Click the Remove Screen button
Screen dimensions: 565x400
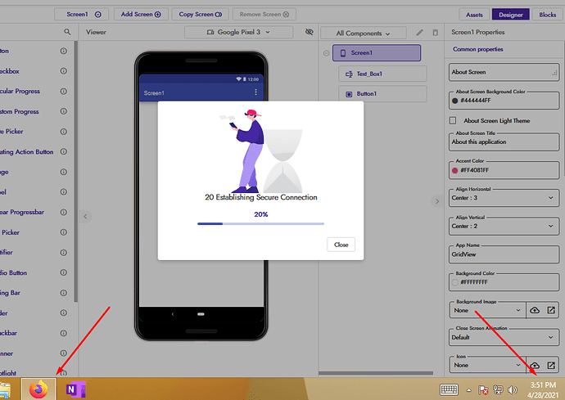tap(264, 14)
